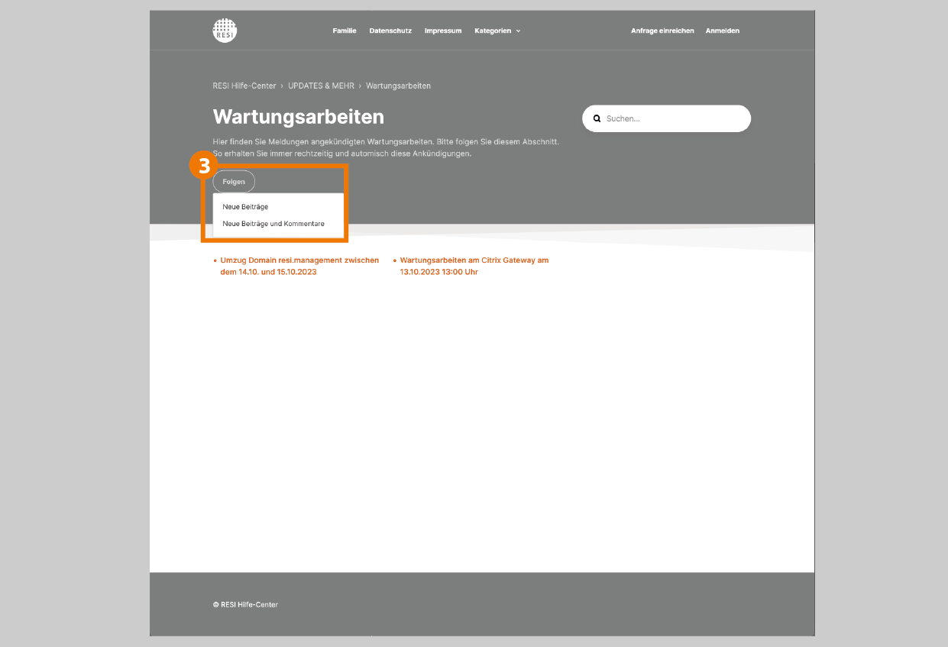The image size is (948, 647).
Task: Choose Neue Beiträge und Kommentare option
Action: coord(273,224)
